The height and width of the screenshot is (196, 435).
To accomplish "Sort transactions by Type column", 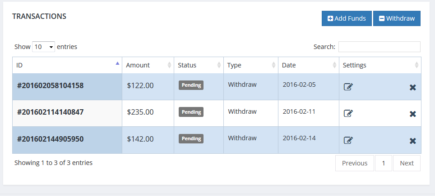I will coord(250,65).
